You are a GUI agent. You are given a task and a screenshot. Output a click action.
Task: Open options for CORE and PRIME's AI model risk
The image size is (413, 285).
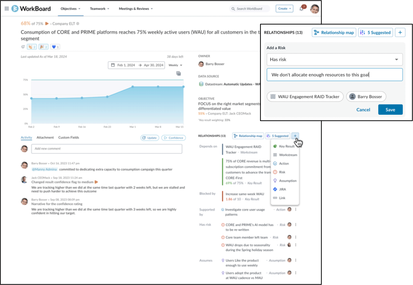[x=296, y=225]
